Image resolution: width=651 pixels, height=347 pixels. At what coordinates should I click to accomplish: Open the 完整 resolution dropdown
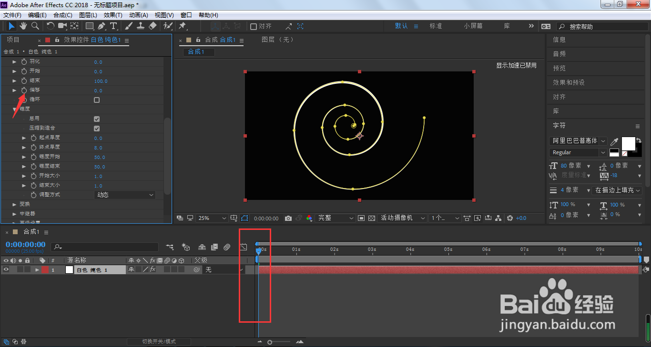click(336, 218)
